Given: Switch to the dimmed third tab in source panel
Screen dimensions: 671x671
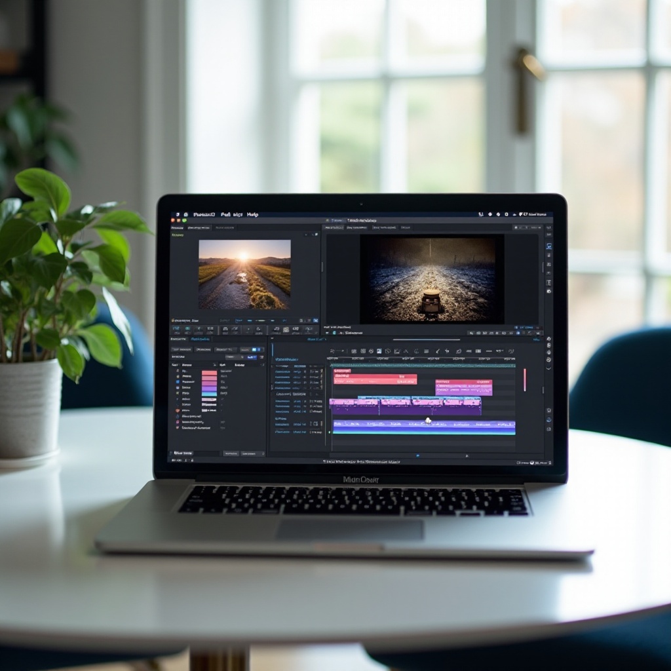Looking at the screenshot, I should tap(225, 227).
